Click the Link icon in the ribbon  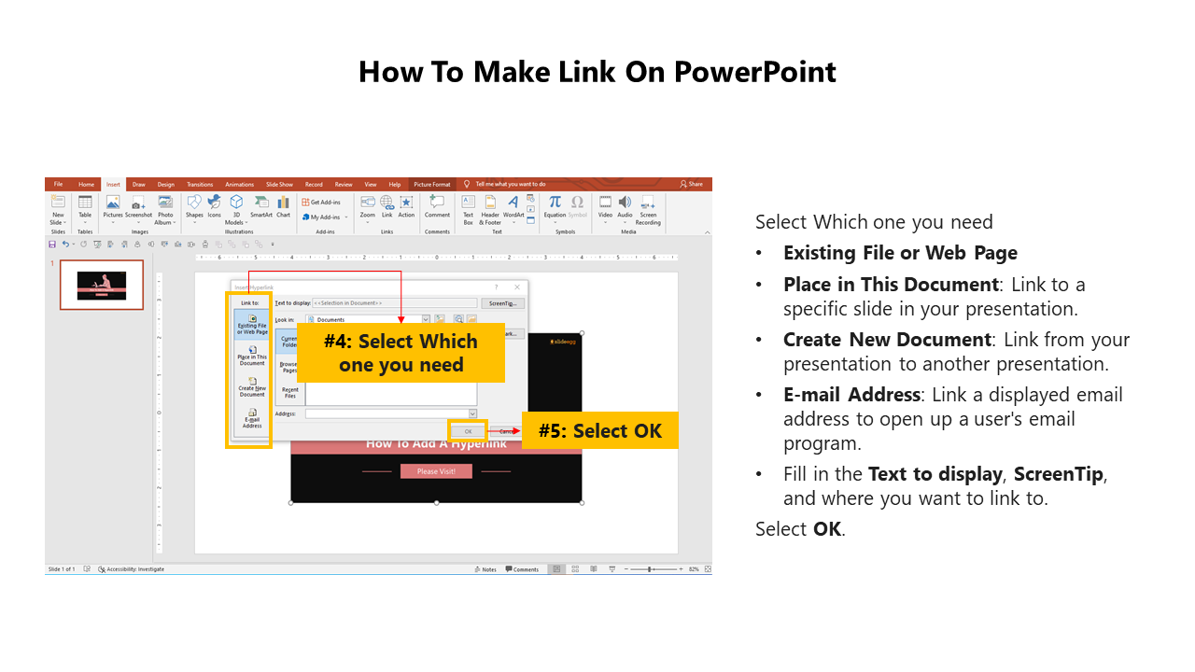coord(387,203)
